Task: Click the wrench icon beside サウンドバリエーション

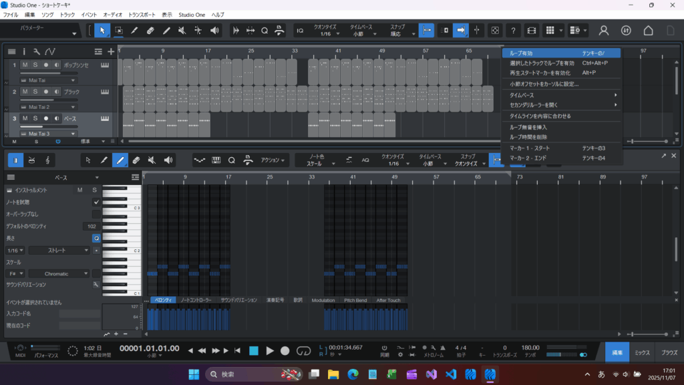Action: pyautogui.click(x=96, y=285)
